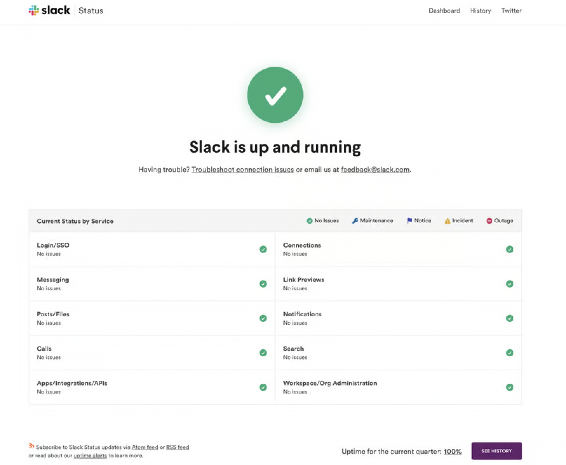Screen dimensions: 566x465
Task: Click the Maintenance wrench legend icon
Action: [x=355, y=221]
